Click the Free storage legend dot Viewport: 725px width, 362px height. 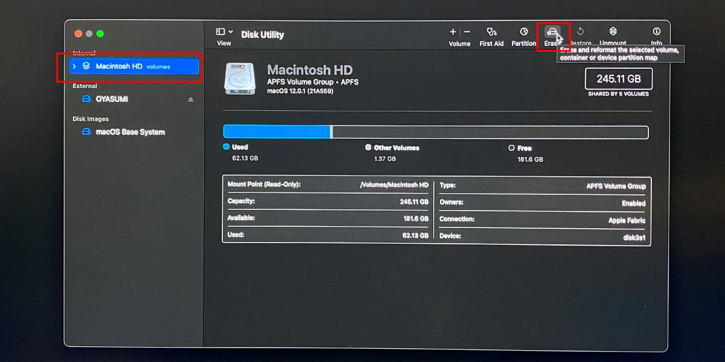click(511, 147)
